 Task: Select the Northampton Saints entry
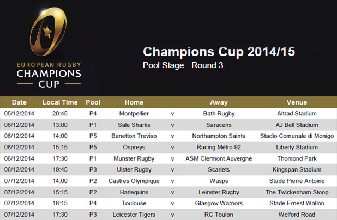[x=219, y=135]
